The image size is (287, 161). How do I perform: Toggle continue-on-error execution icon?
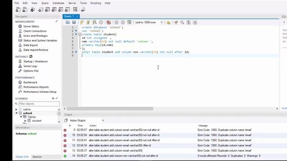click(x=109, y=22)
